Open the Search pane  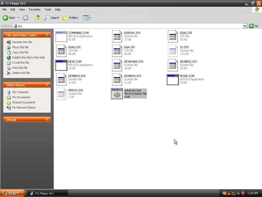(52, 18)
